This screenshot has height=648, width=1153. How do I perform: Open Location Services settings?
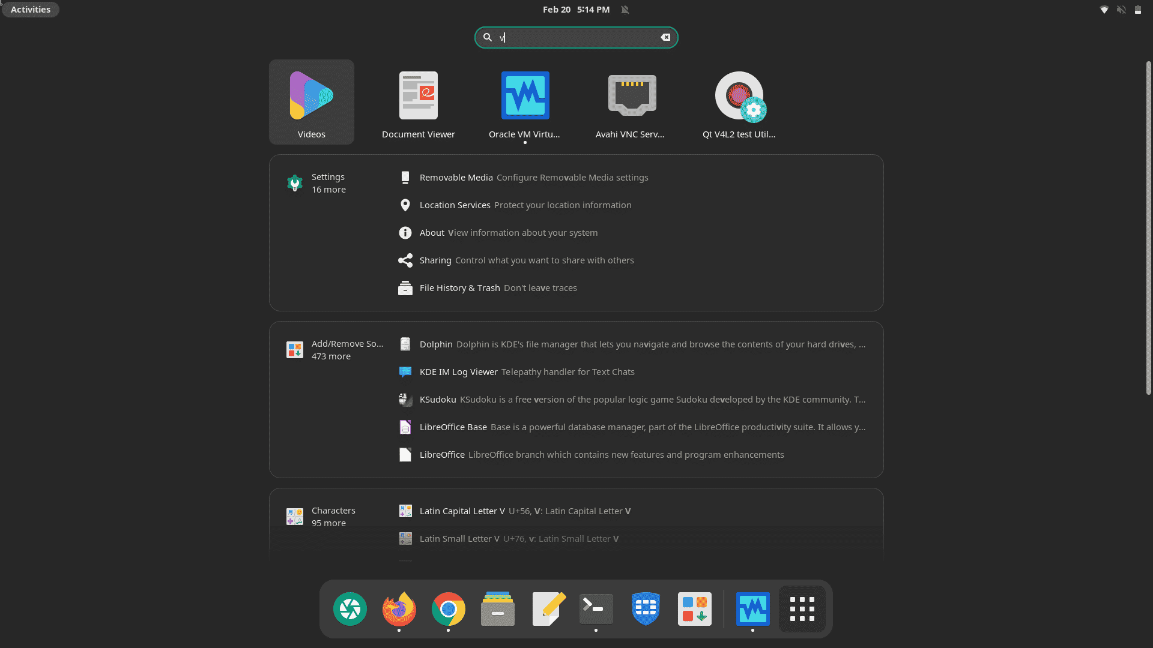[632, 205]
